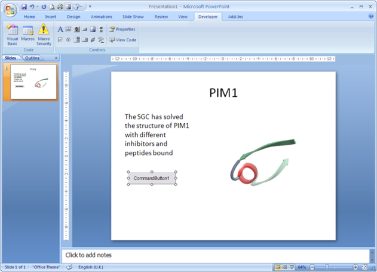Select the slide 1 thumbnail
Viewport: 377px width, 272px height.
[33, 82]
